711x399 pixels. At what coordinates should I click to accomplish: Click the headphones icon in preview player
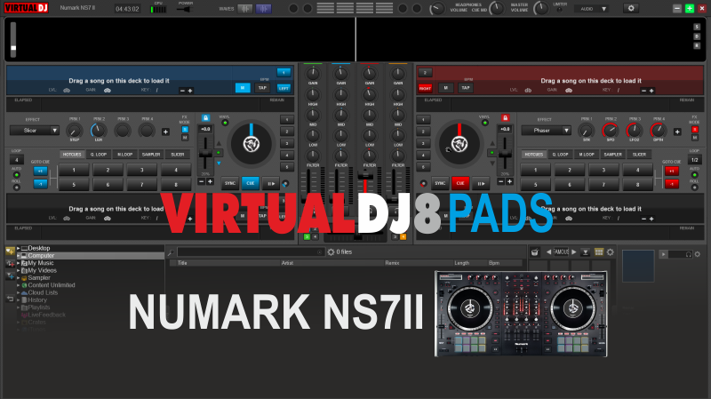[x=688, y=254]
